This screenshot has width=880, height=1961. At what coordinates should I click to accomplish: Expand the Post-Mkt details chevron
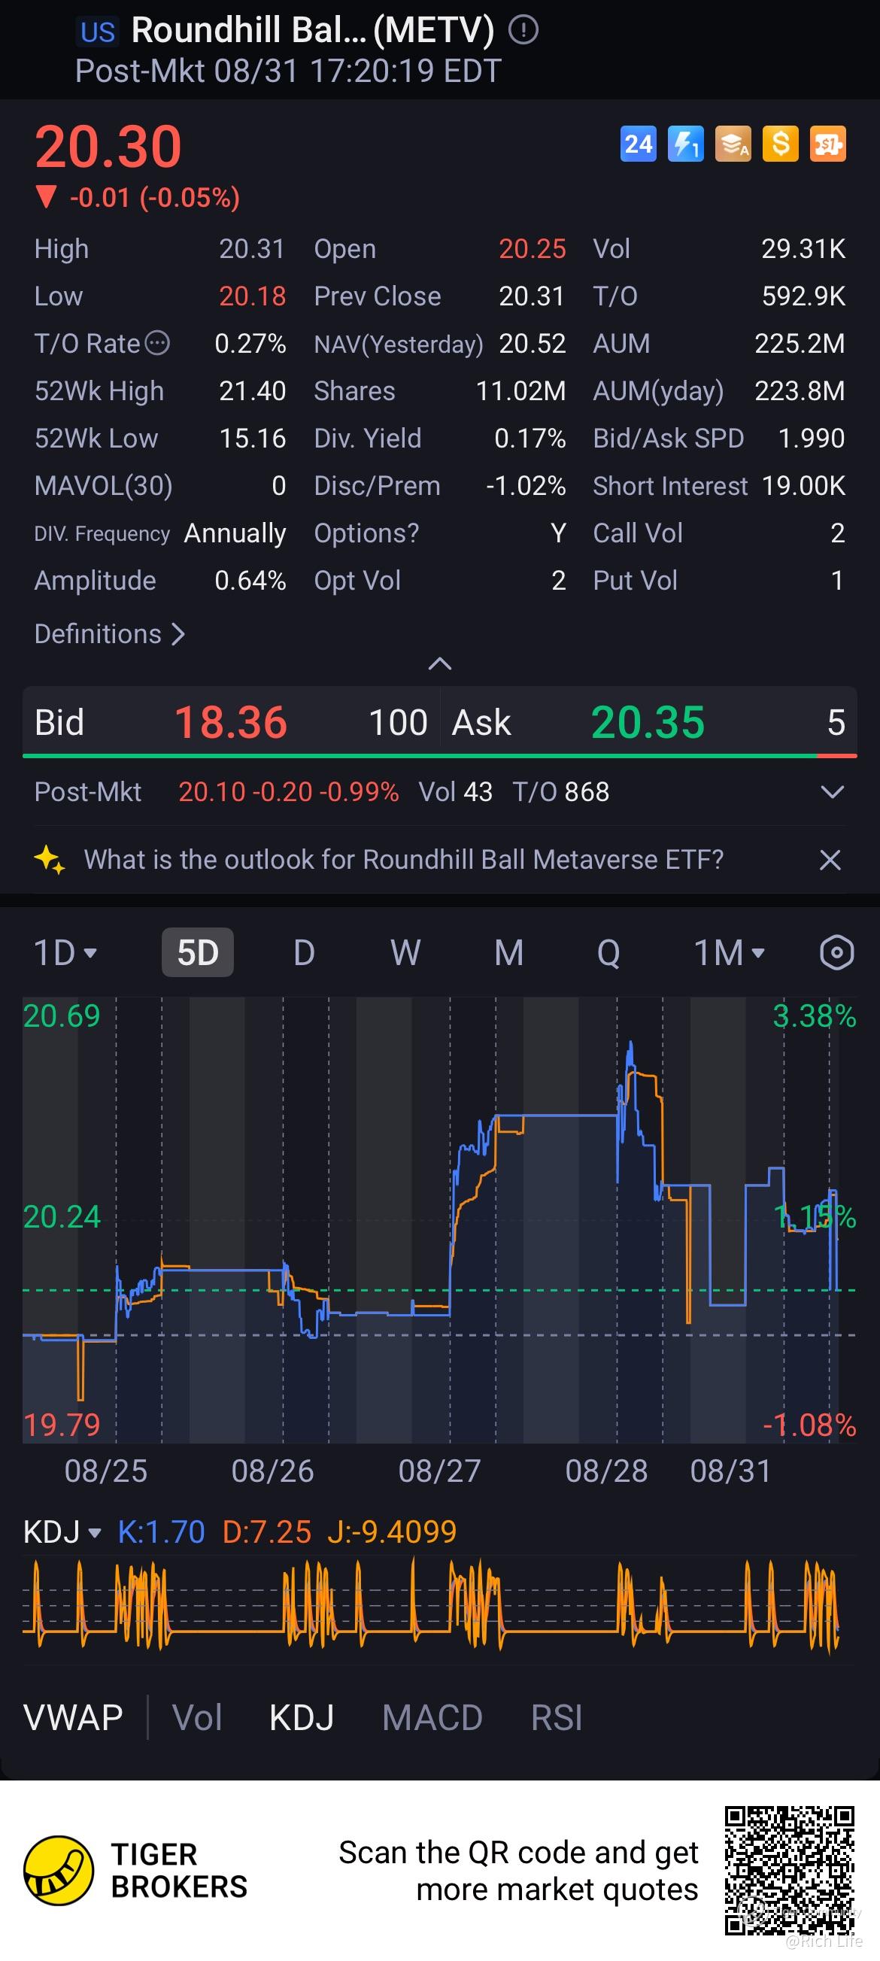(832, 792)
